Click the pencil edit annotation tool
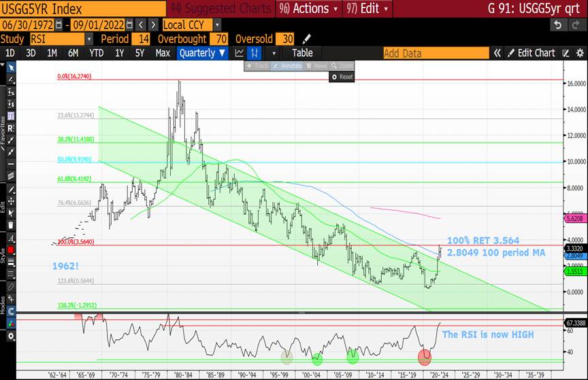Image resolution: width=588 pixels, height=380 pixels. pyautogui.click(x=12, y=190)
